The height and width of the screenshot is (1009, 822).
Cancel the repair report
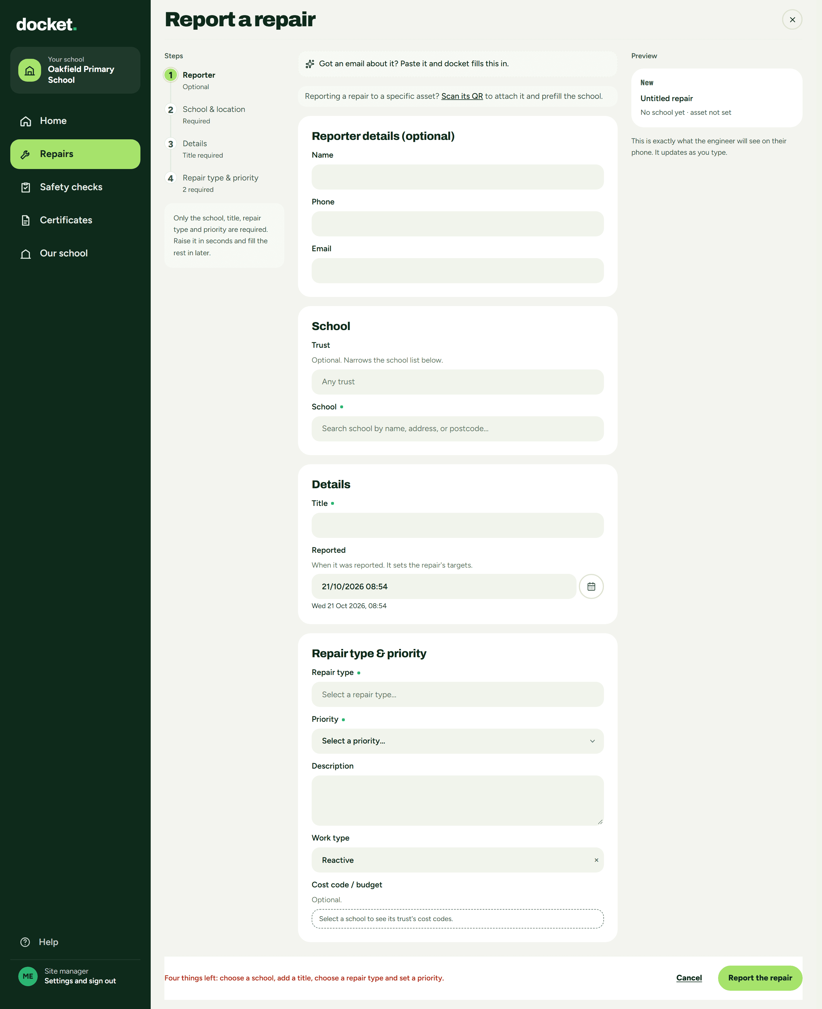[689, 978]
